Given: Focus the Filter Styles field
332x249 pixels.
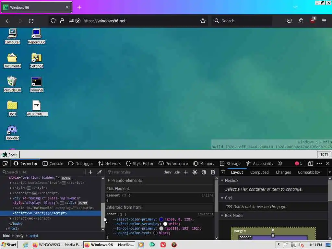Looking at the screenshot, I should 135,172.
